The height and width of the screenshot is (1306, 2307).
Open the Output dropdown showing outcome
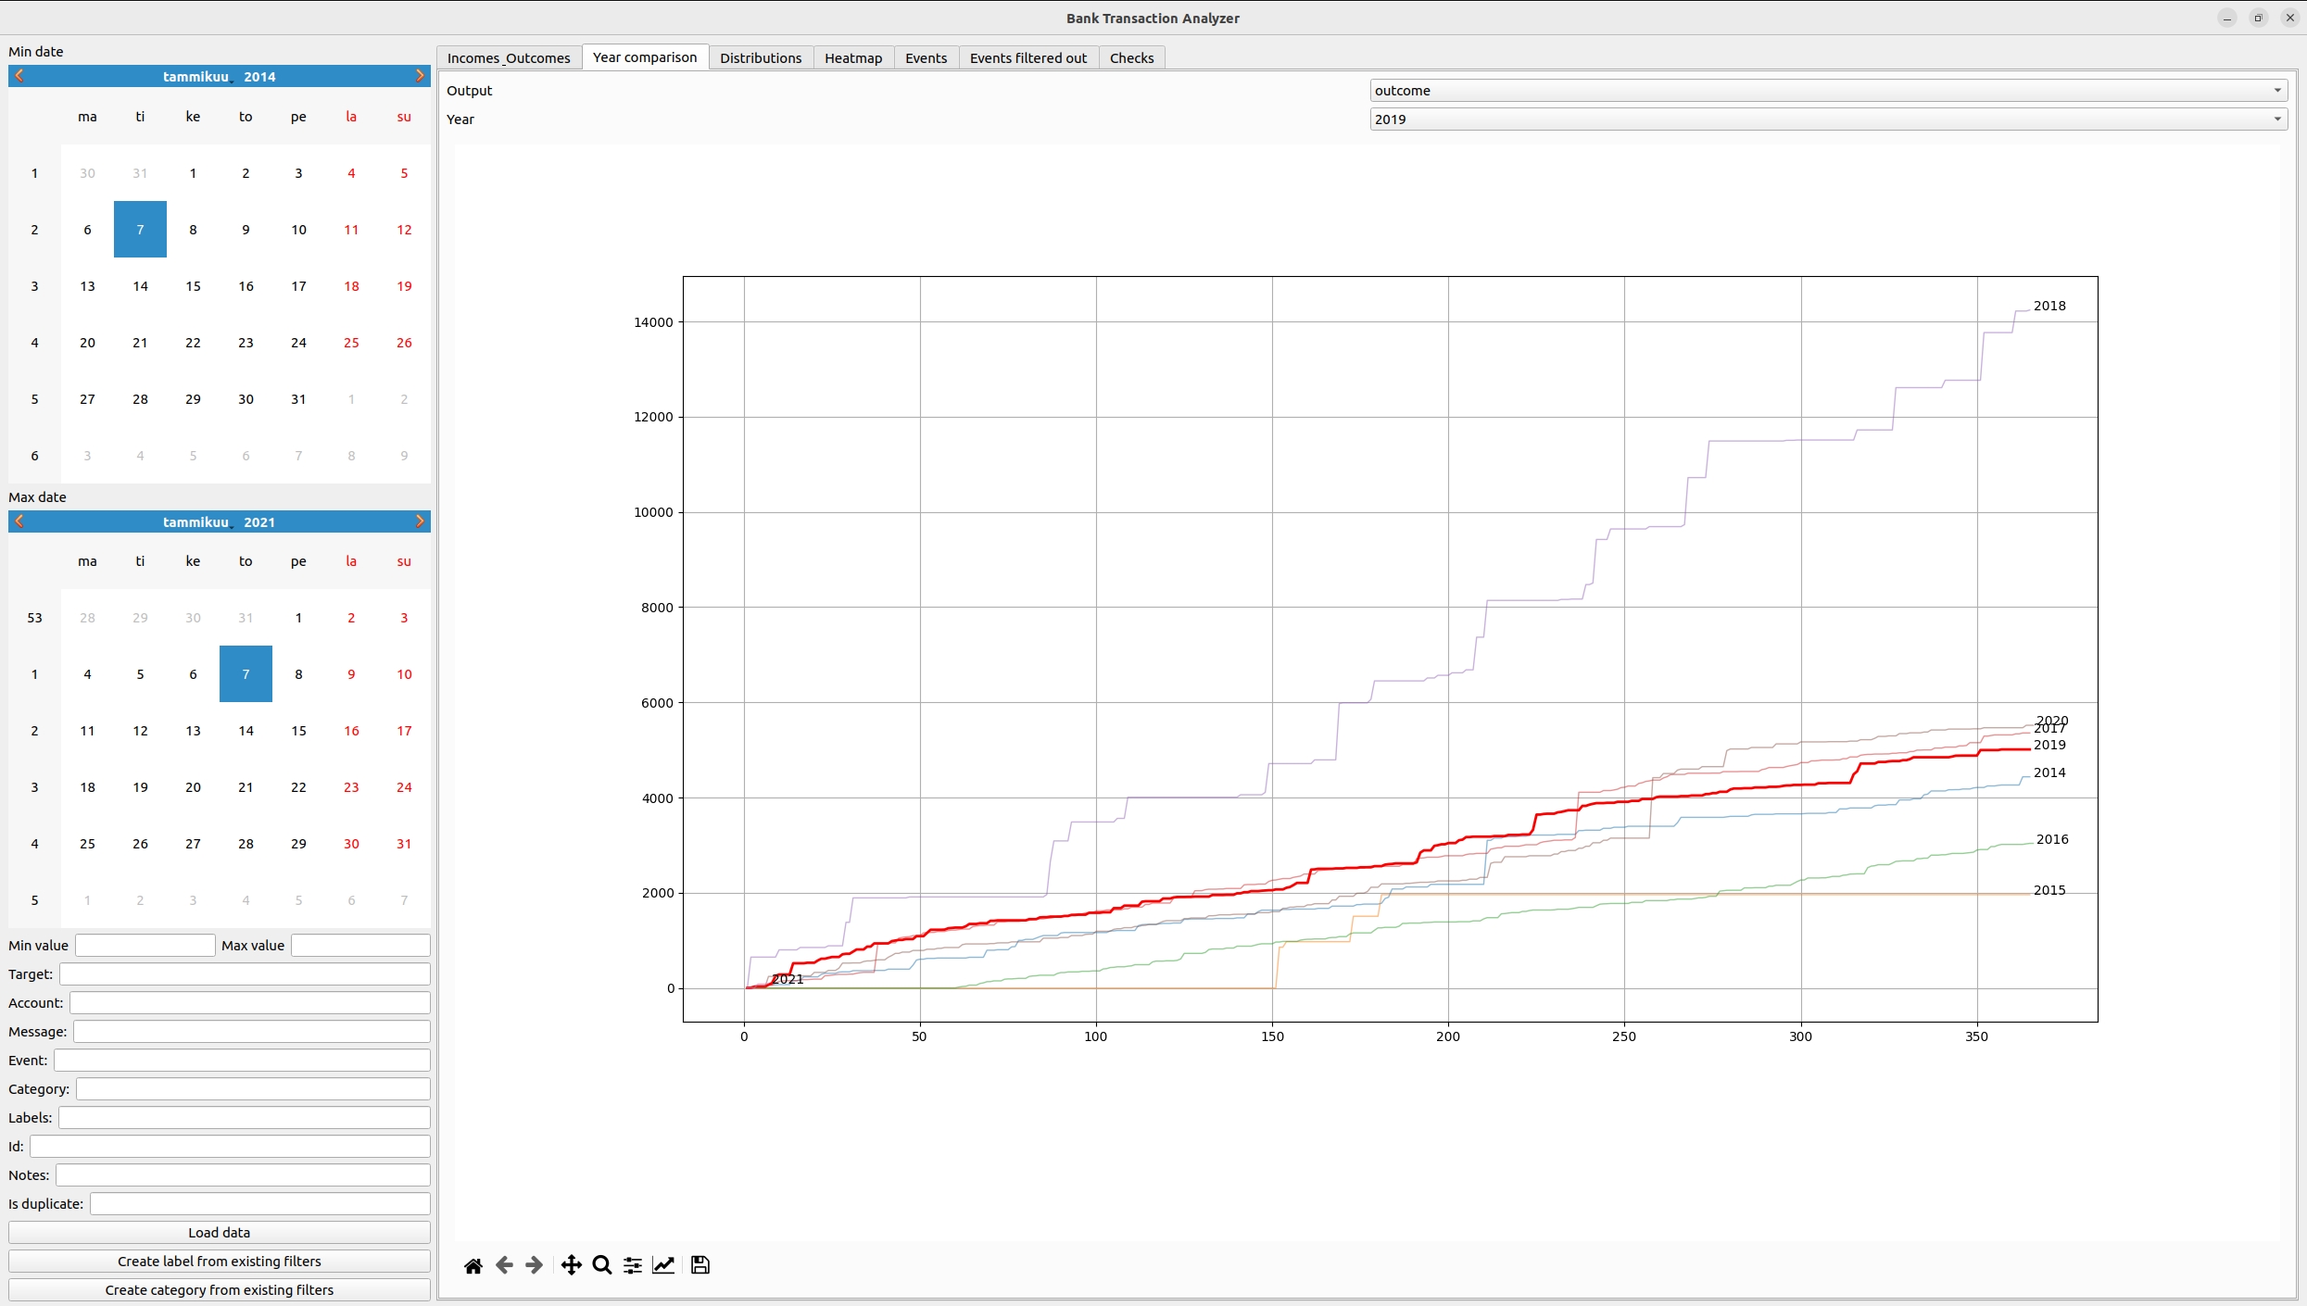[1828, 91]
